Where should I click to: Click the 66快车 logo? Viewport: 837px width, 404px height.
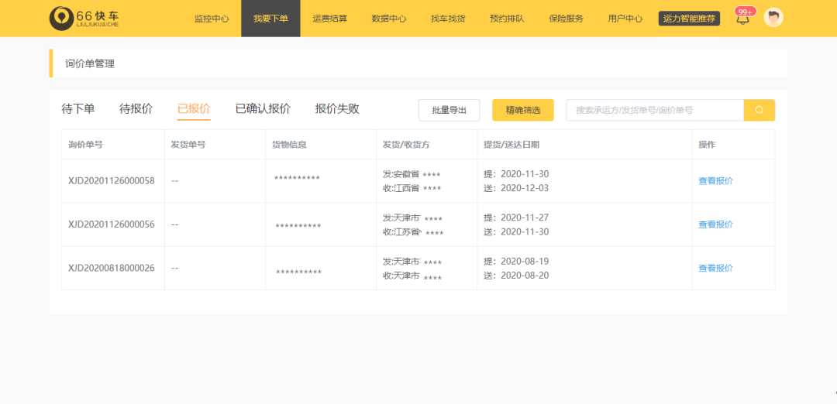(84, 18)
